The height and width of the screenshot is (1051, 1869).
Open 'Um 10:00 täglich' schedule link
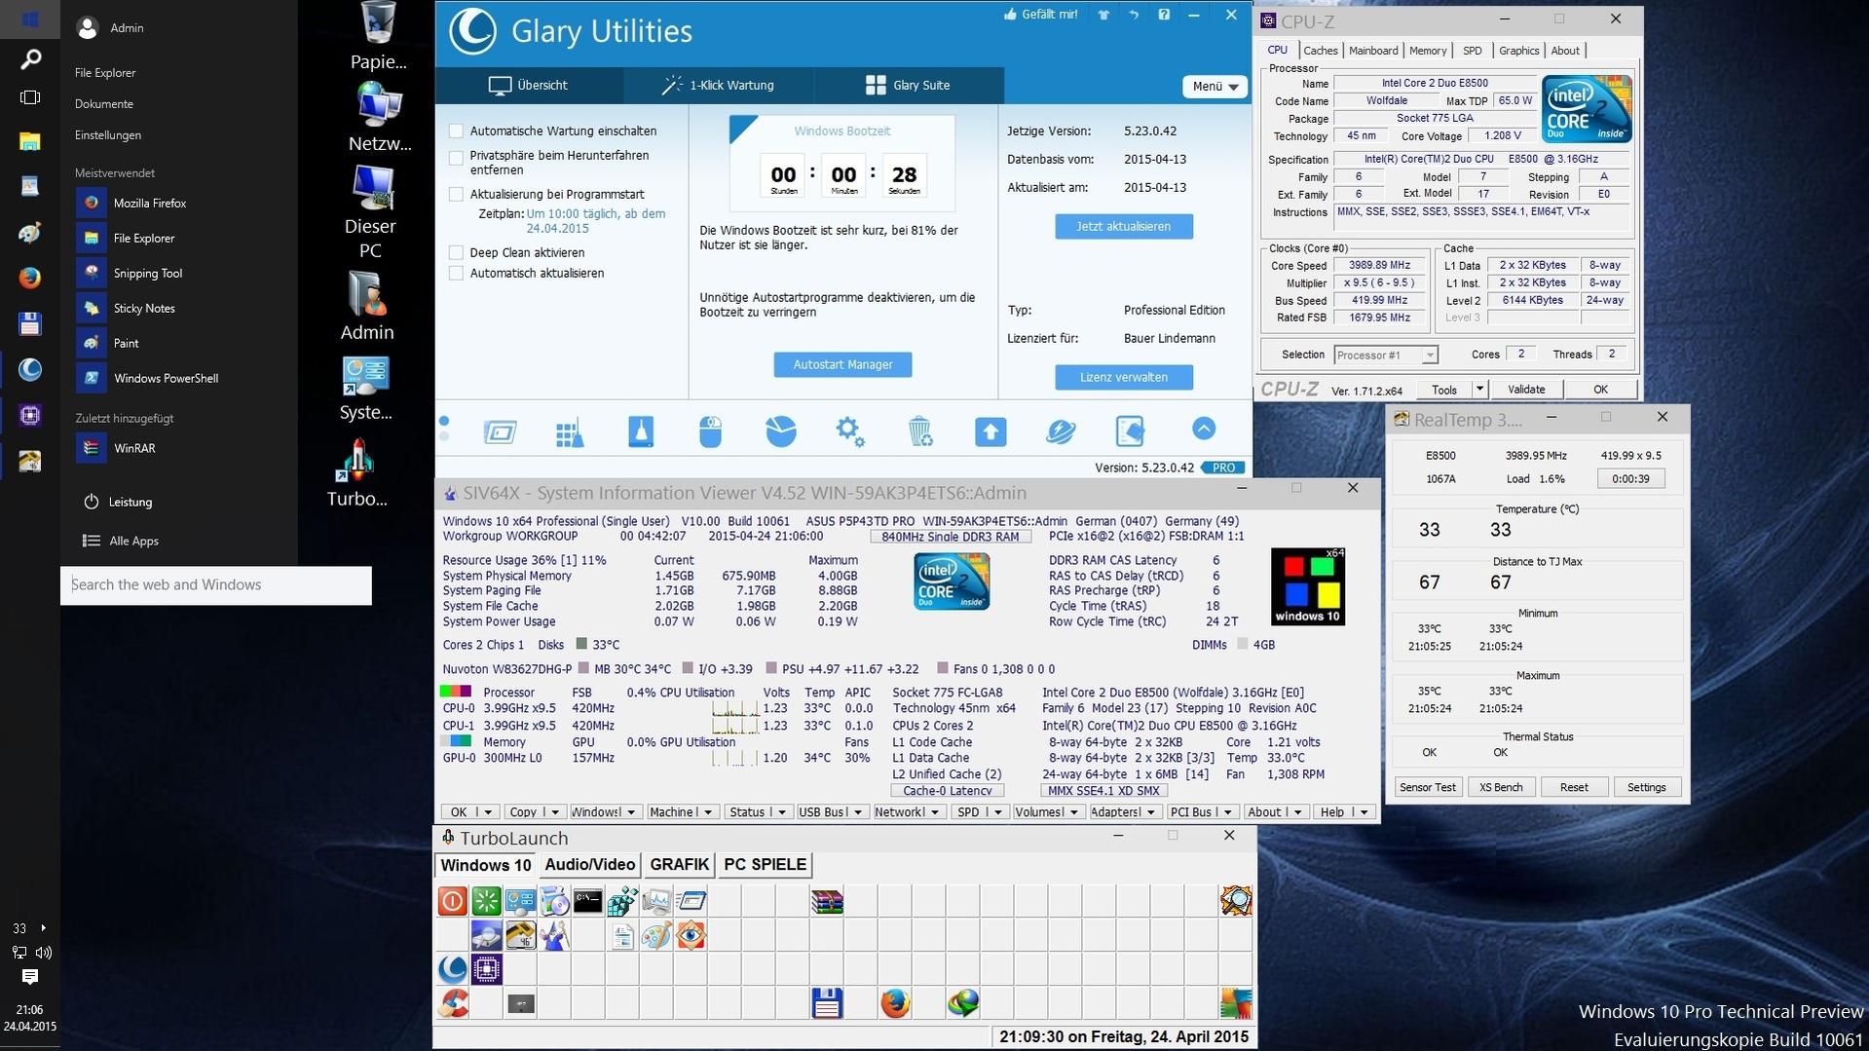coord(595,221)
